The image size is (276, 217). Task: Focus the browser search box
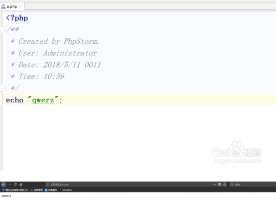pyautogui.click(x=252, y=184)
